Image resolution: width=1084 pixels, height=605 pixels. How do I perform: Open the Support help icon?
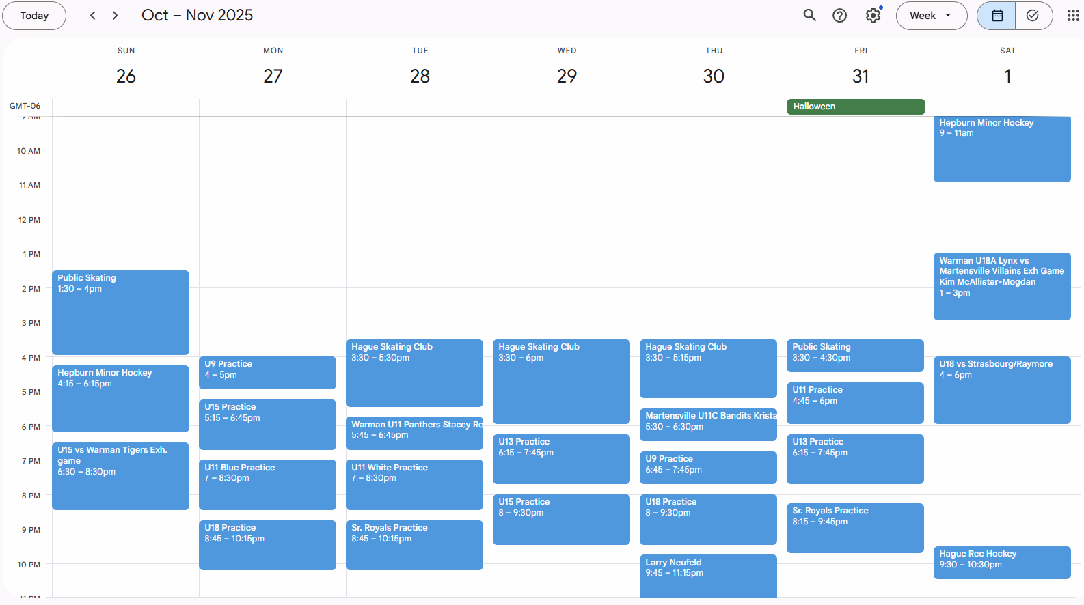839,15
